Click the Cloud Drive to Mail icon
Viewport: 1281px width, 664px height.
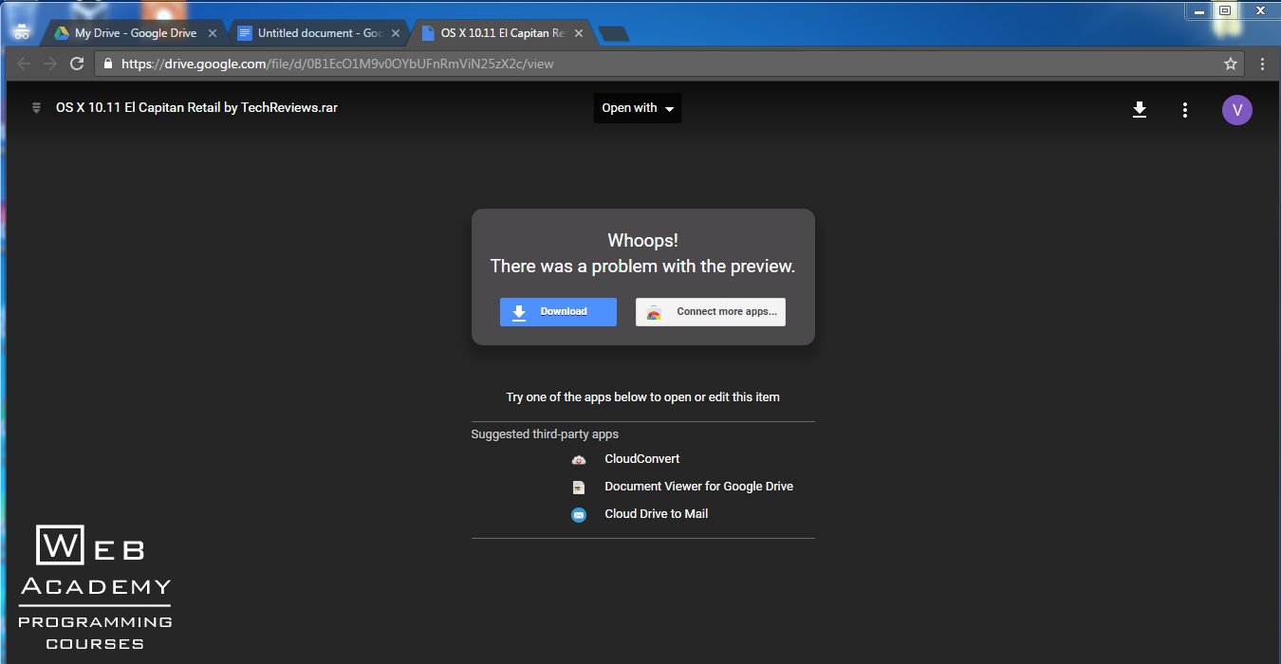pyautogui.click(x=579, y=515)
